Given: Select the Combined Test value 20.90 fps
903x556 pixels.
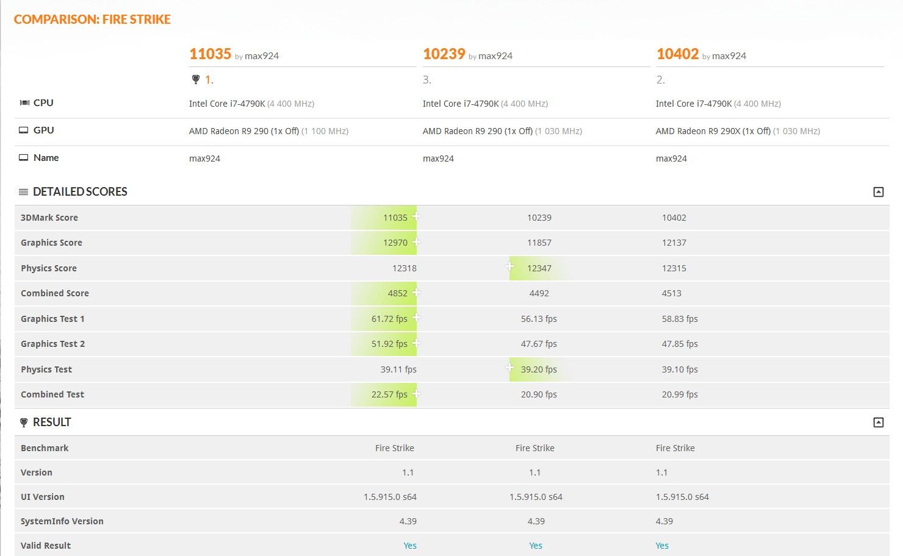Looking at the screenshot, I should 539,394.
